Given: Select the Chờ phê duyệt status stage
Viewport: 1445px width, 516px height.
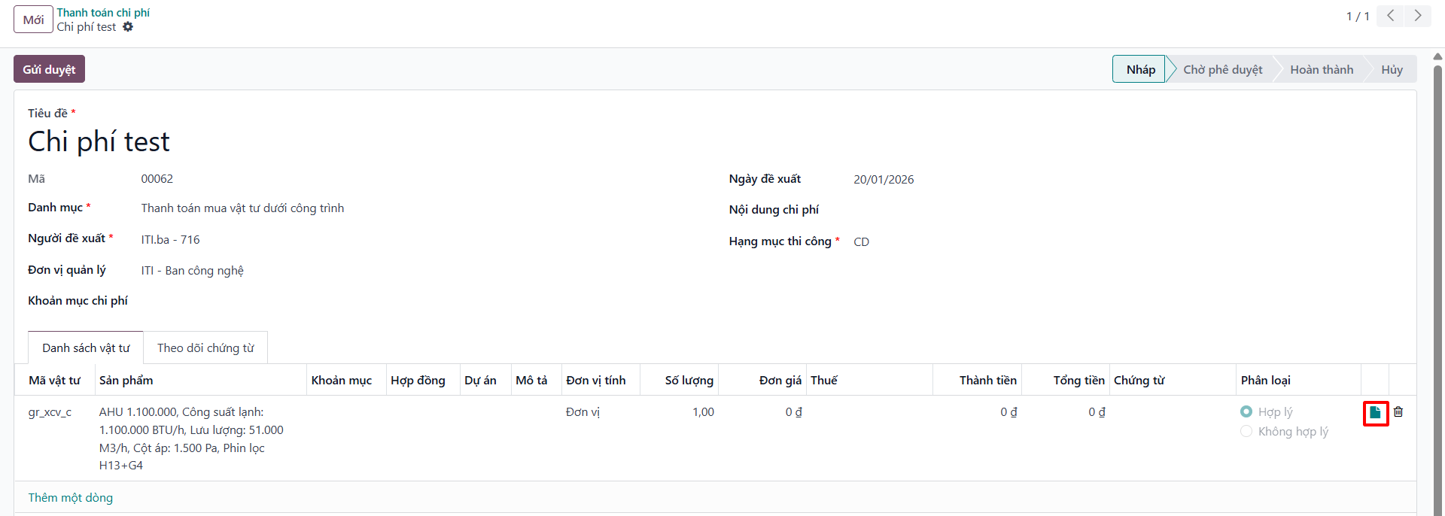Looking at the screenshot, I should click(x=1222, y=69).
